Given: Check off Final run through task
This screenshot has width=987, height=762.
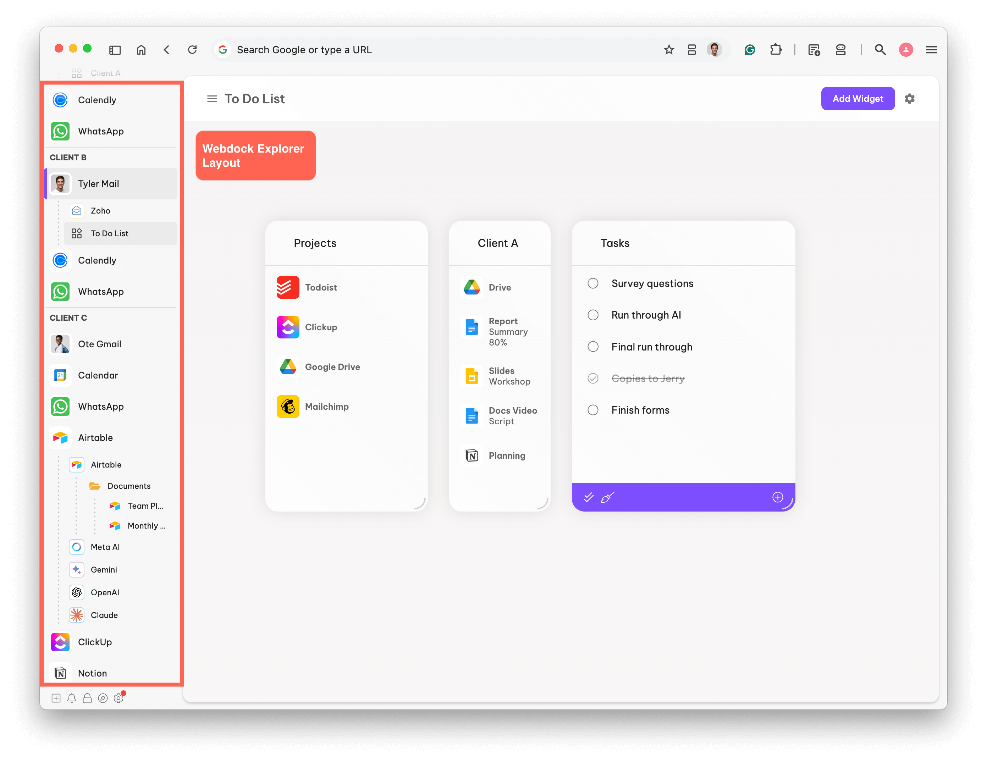Looking at the screenshot, I should tap(593, 347).
